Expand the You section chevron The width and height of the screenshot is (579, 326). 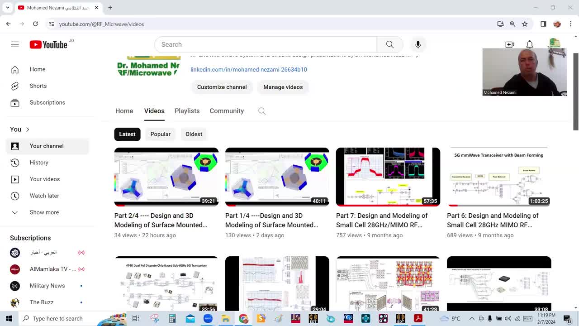(x=28, y=129)
